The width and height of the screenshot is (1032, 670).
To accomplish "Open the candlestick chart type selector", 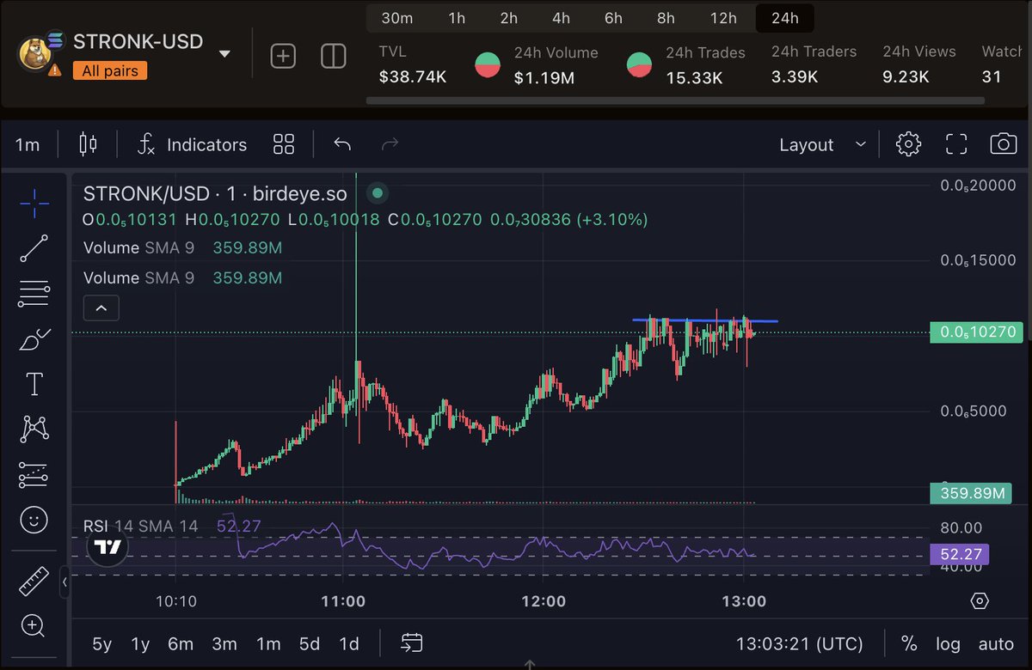I will (88, 144).
